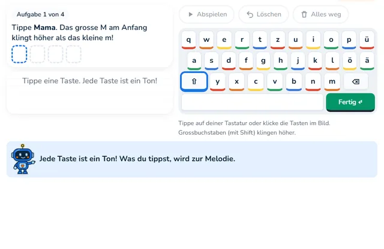Tap the t key

coord(260,40)
